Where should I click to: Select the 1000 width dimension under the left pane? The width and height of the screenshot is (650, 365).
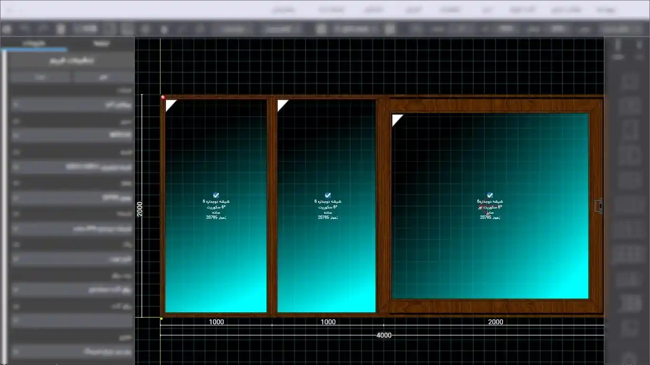click(217, 322)
